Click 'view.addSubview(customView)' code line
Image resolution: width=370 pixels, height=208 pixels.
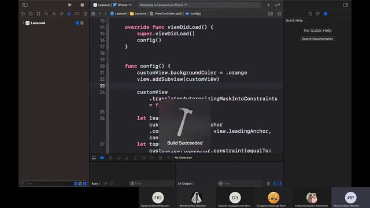pyautogui.click(x=178, y=79)
